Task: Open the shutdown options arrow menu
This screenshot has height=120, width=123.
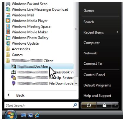Action: click(115, 105)
